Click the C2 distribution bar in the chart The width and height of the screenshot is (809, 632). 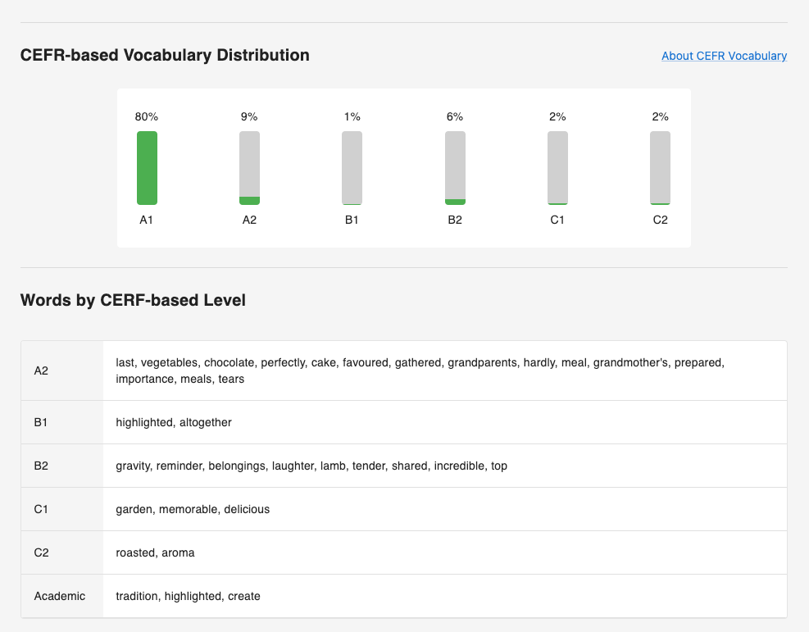(x=660, y=168)
